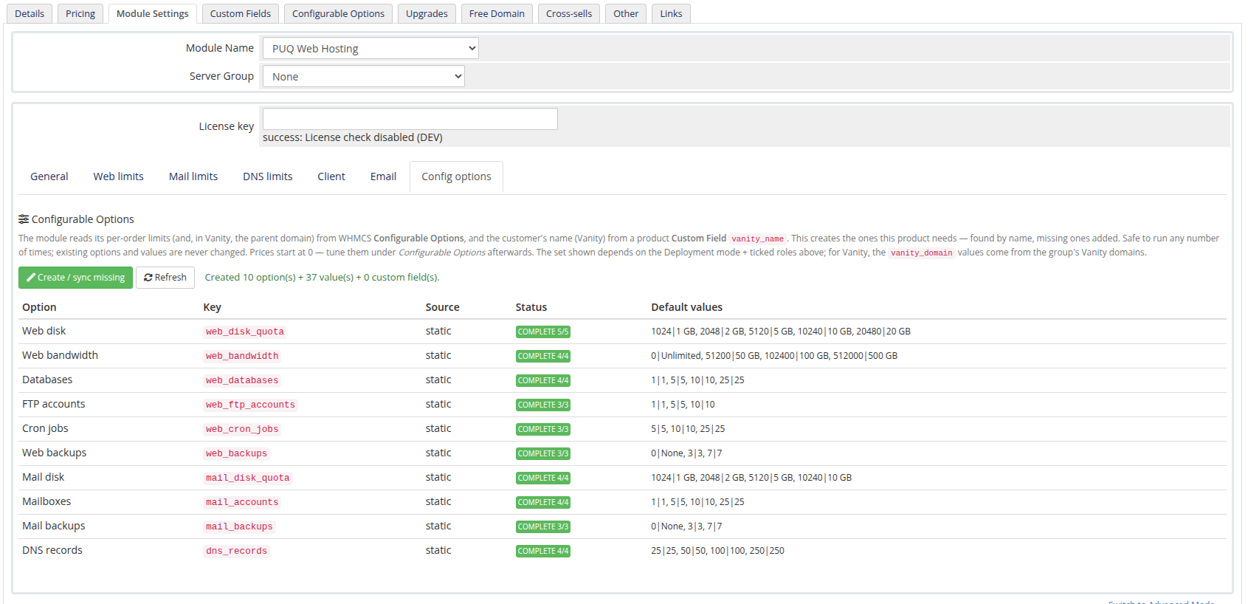Click the mail_accounts key
This screenshot has width=1248, height=604.
(242, 503)
